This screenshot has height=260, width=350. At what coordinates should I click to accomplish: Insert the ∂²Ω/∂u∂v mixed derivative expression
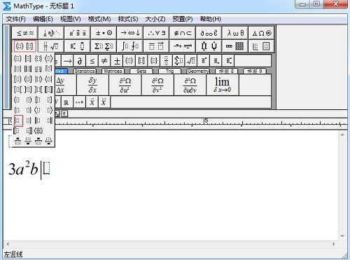coord(190,85)
